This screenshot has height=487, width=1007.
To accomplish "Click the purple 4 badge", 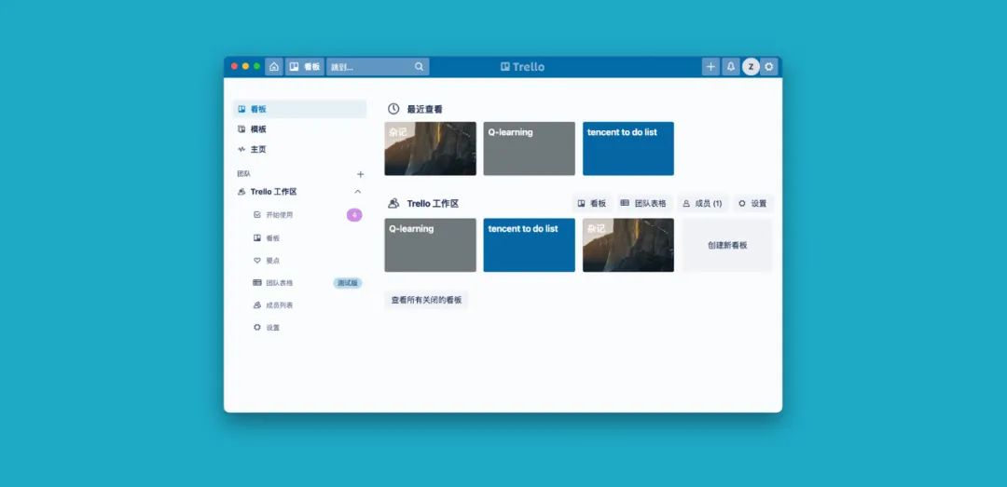I will tap(354, 215).
